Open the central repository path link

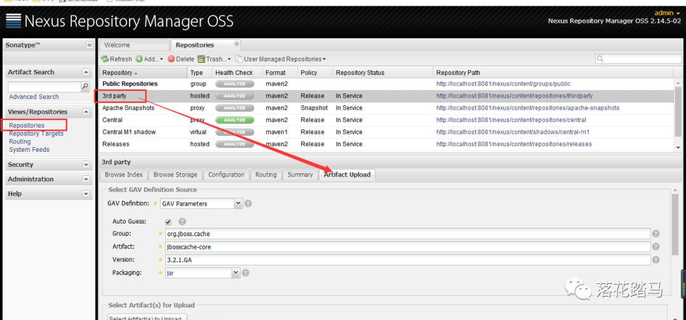pos(511,120)
